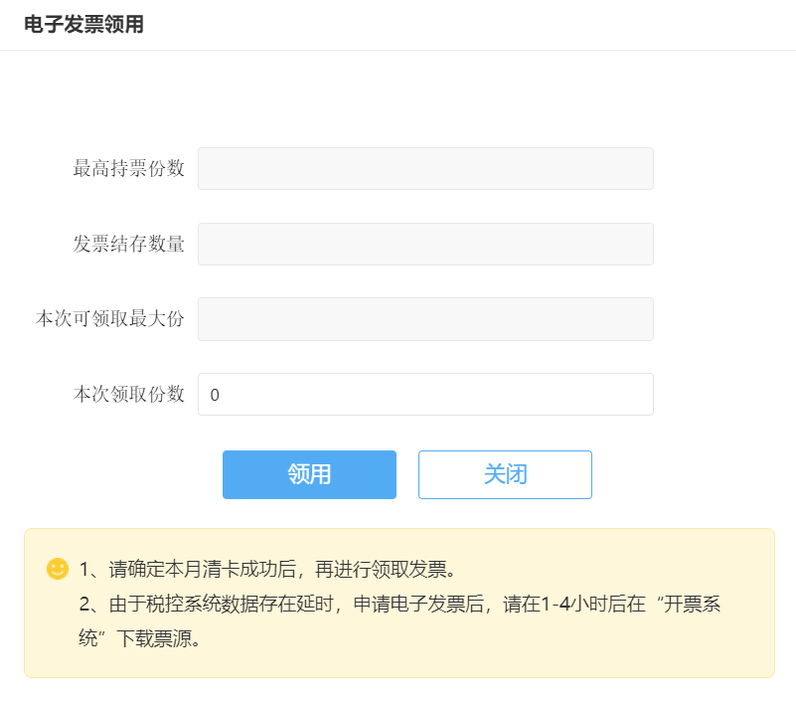Click the 本次可领取最大份 greyed field
Viewport: 796px width, 702px height.
pos(425,319)
